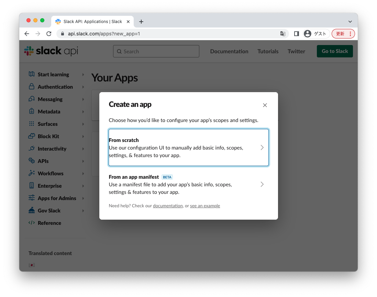377x297 pixels.
Task: Reload the current page
Action: click(49, 34)
